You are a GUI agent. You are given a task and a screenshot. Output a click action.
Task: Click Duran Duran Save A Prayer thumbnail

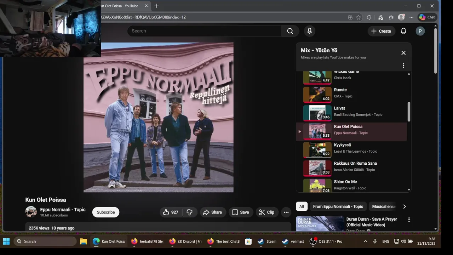click(x=320, y=224)
